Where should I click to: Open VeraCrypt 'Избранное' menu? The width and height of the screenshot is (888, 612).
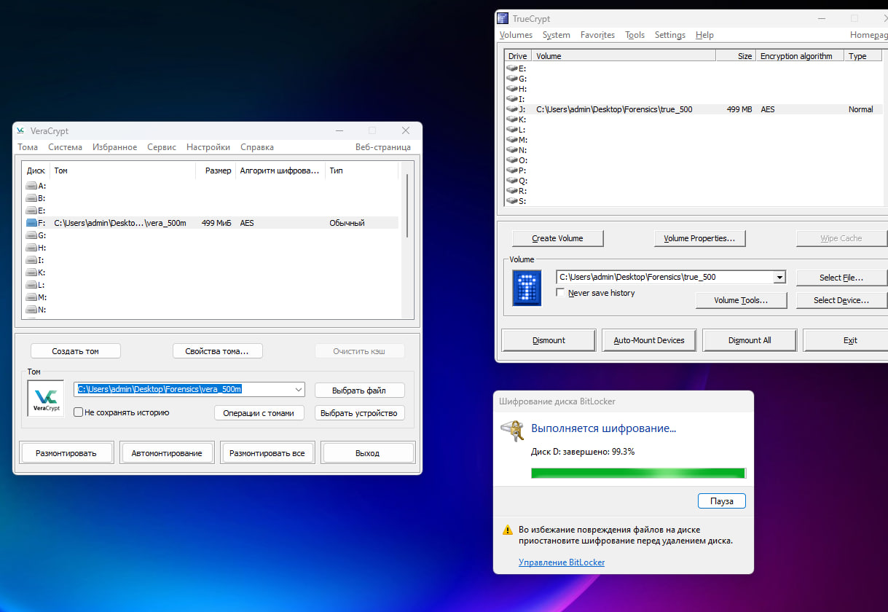coord(114,147)
